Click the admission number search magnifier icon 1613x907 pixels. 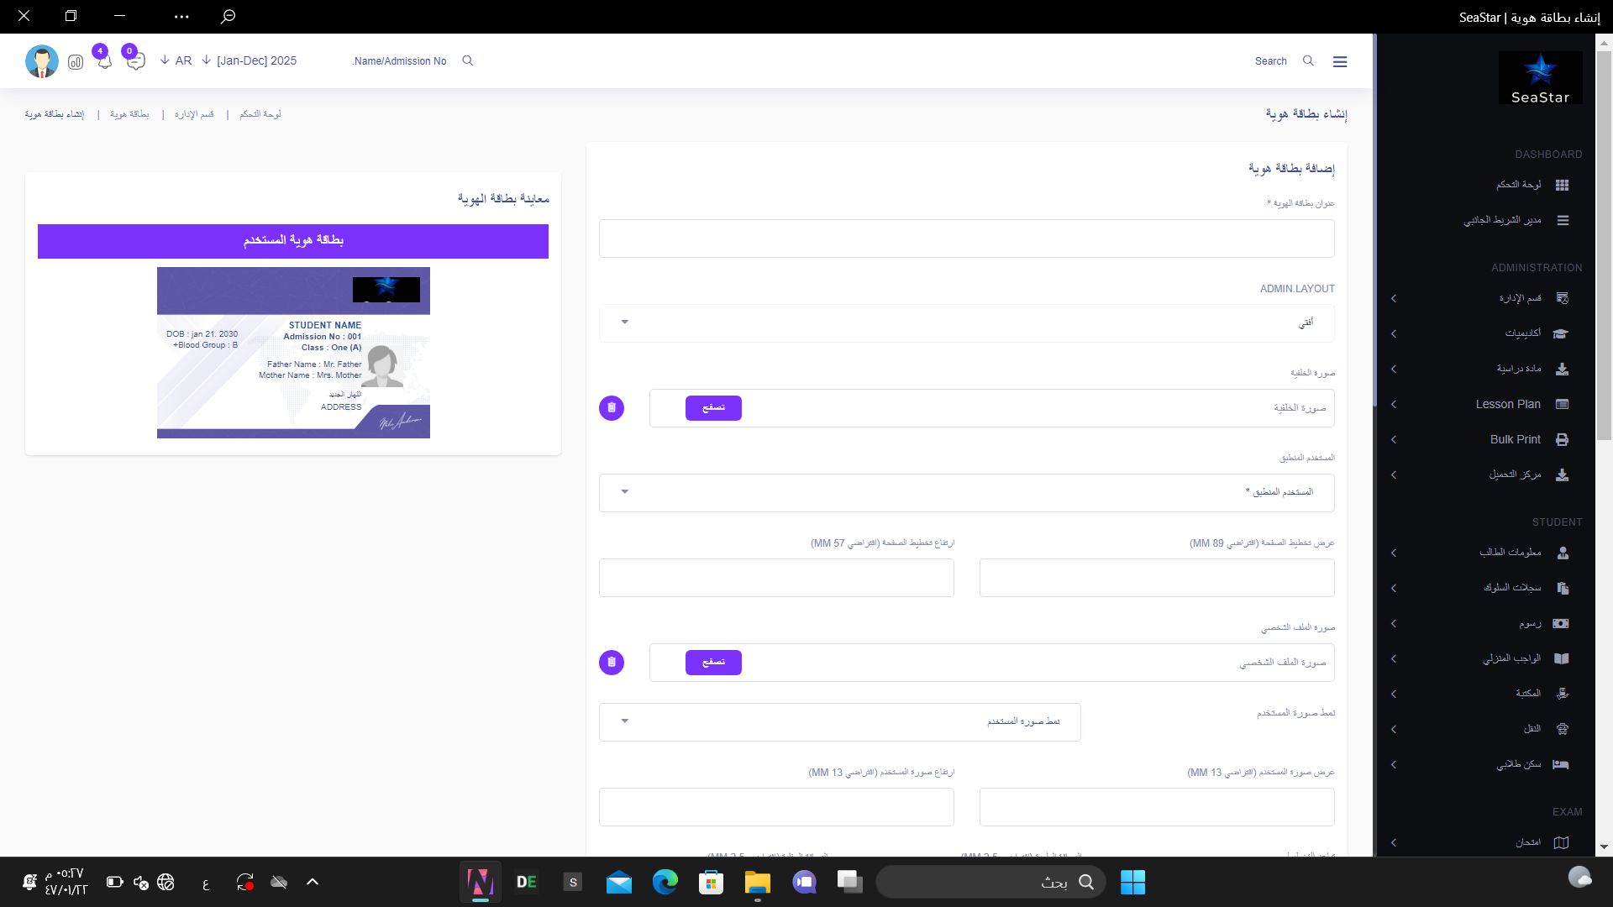pyautogui.click(x=468, y=60)
